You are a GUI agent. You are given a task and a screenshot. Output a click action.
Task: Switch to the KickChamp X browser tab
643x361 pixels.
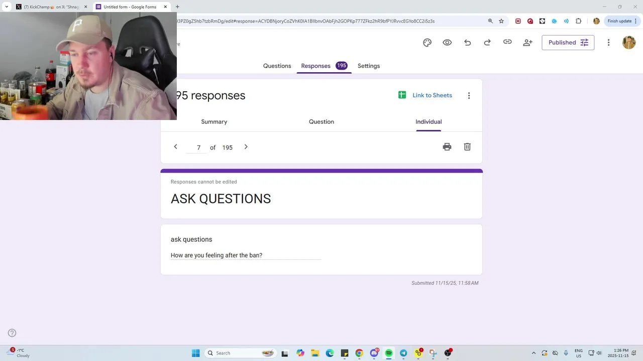51,7
